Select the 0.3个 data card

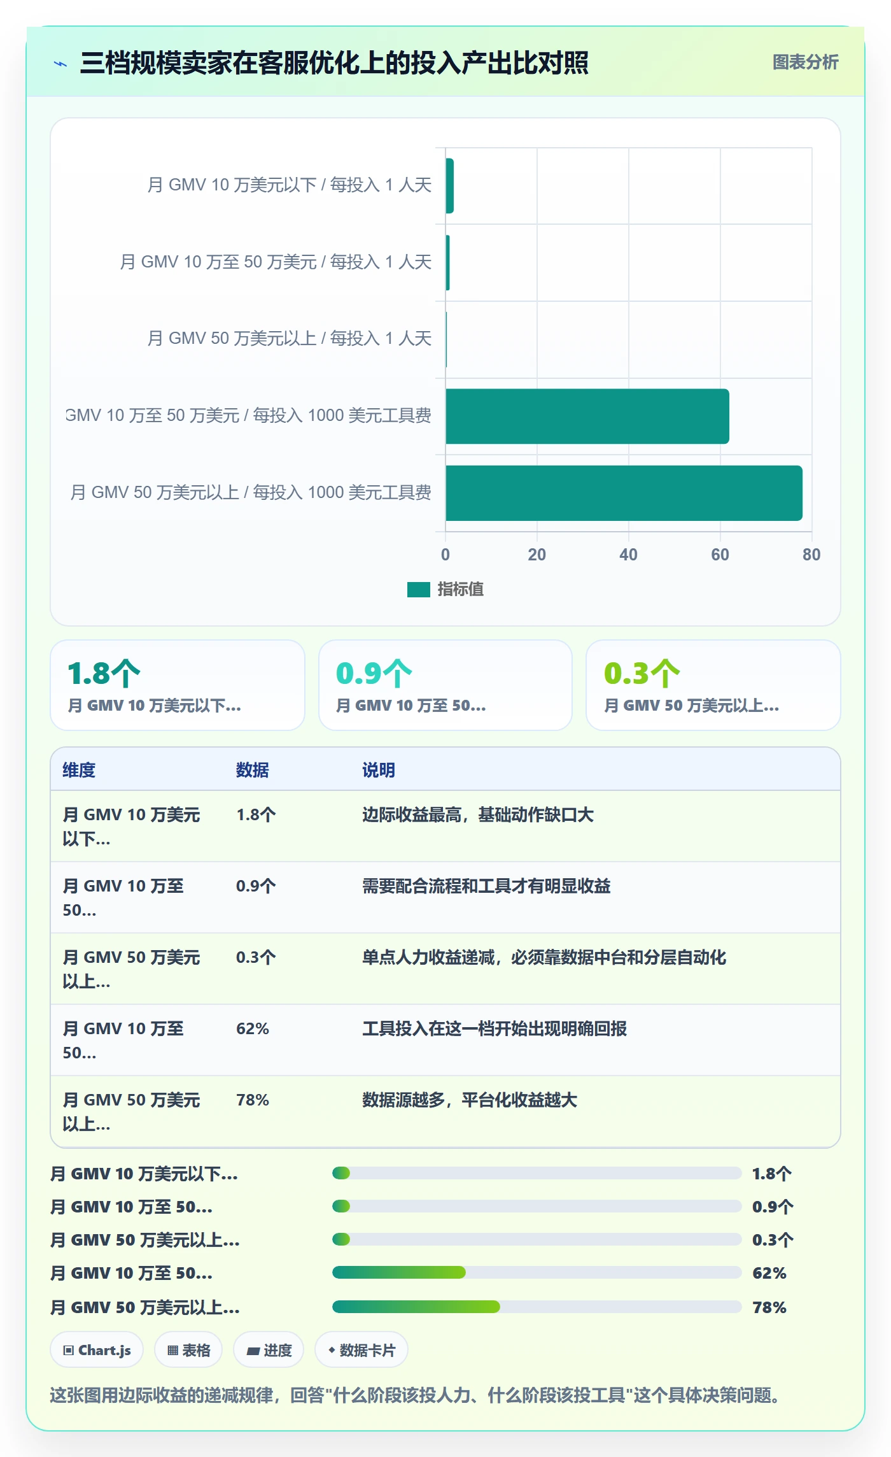[713, 685]
